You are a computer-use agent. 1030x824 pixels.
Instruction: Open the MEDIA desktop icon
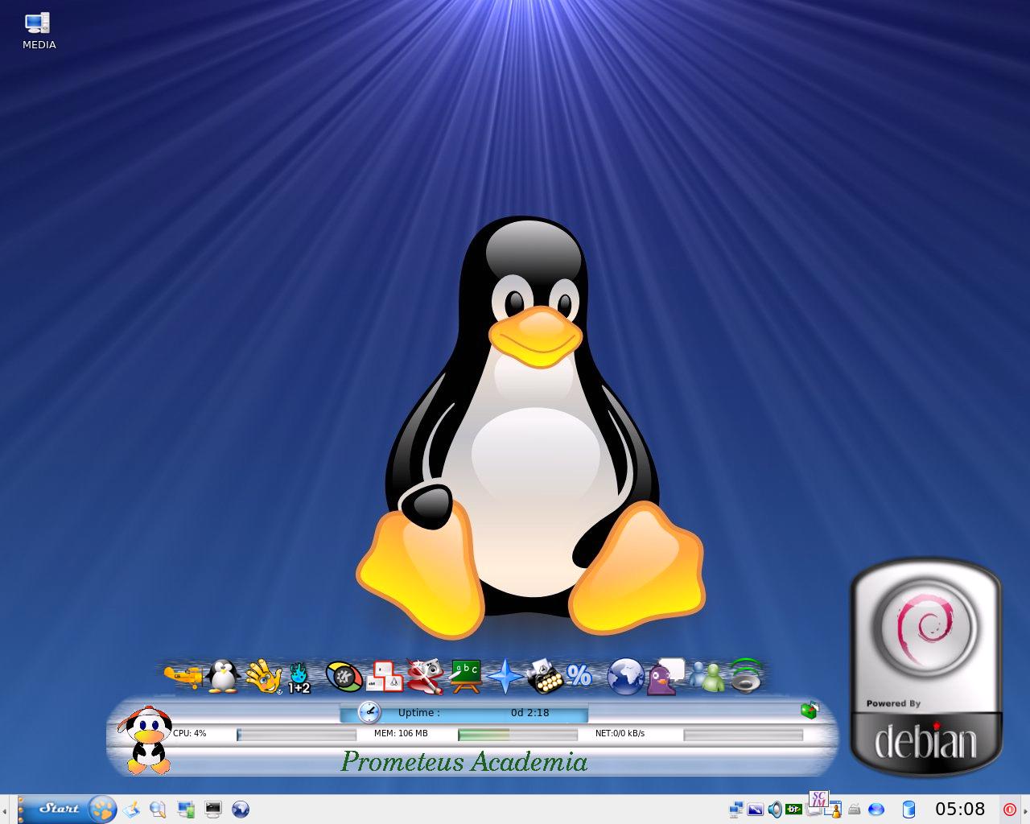(38, 32)
